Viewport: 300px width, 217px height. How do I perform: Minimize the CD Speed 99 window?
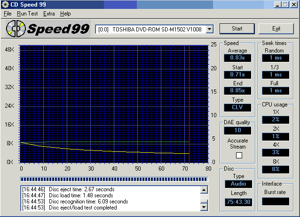coord(276,5)
